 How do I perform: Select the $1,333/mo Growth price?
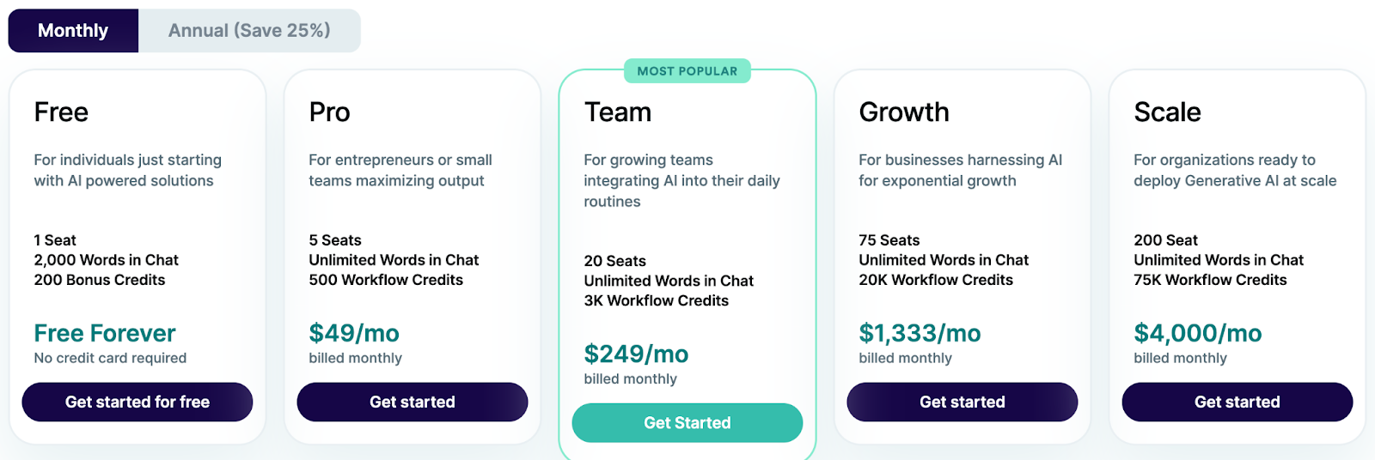click(x=920, y=333)
